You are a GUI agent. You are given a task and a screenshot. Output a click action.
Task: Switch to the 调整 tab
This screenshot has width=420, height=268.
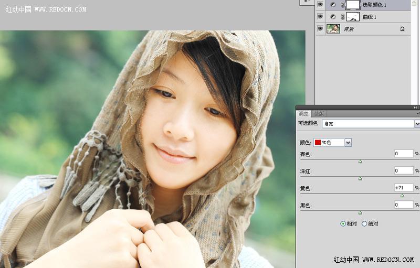pyautogui.click(x=304, y=114)
